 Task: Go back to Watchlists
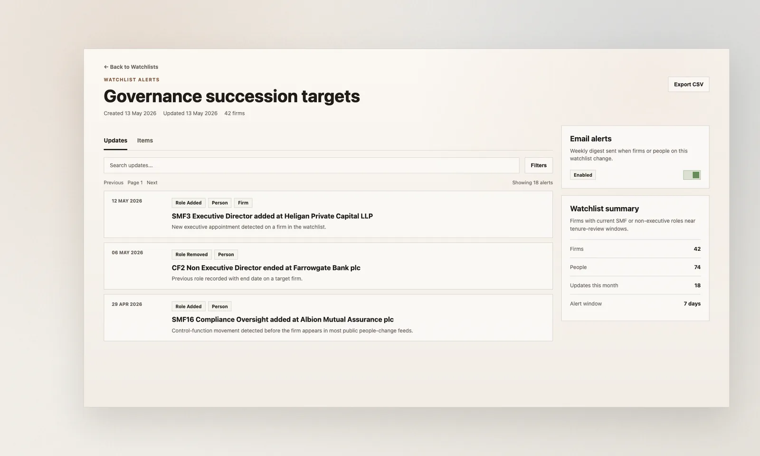131,67
